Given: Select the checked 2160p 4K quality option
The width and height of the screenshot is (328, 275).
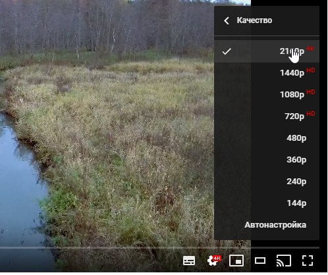Looking at the screenshot, I should tap(267, 51).
